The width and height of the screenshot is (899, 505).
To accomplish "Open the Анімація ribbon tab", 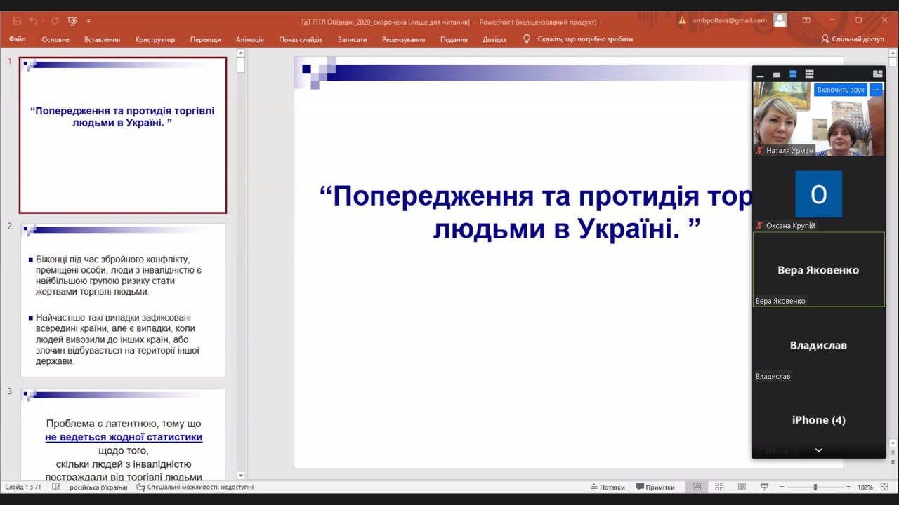I will pos(250,39).
